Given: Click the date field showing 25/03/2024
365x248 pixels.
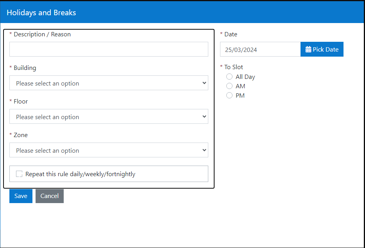Looking at the screenshot, I should coord(260,49).
